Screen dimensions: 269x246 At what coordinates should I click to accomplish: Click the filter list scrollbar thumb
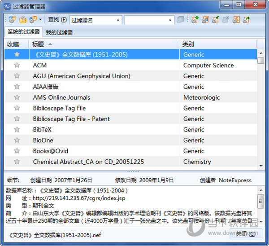(261, 61)
